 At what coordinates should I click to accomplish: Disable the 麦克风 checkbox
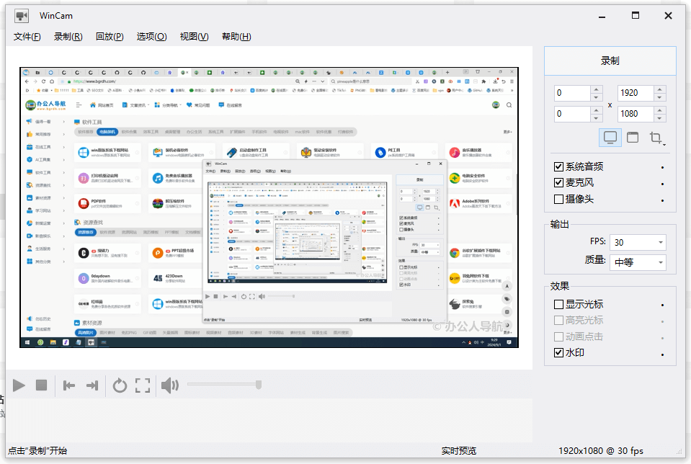pos(559,182)
